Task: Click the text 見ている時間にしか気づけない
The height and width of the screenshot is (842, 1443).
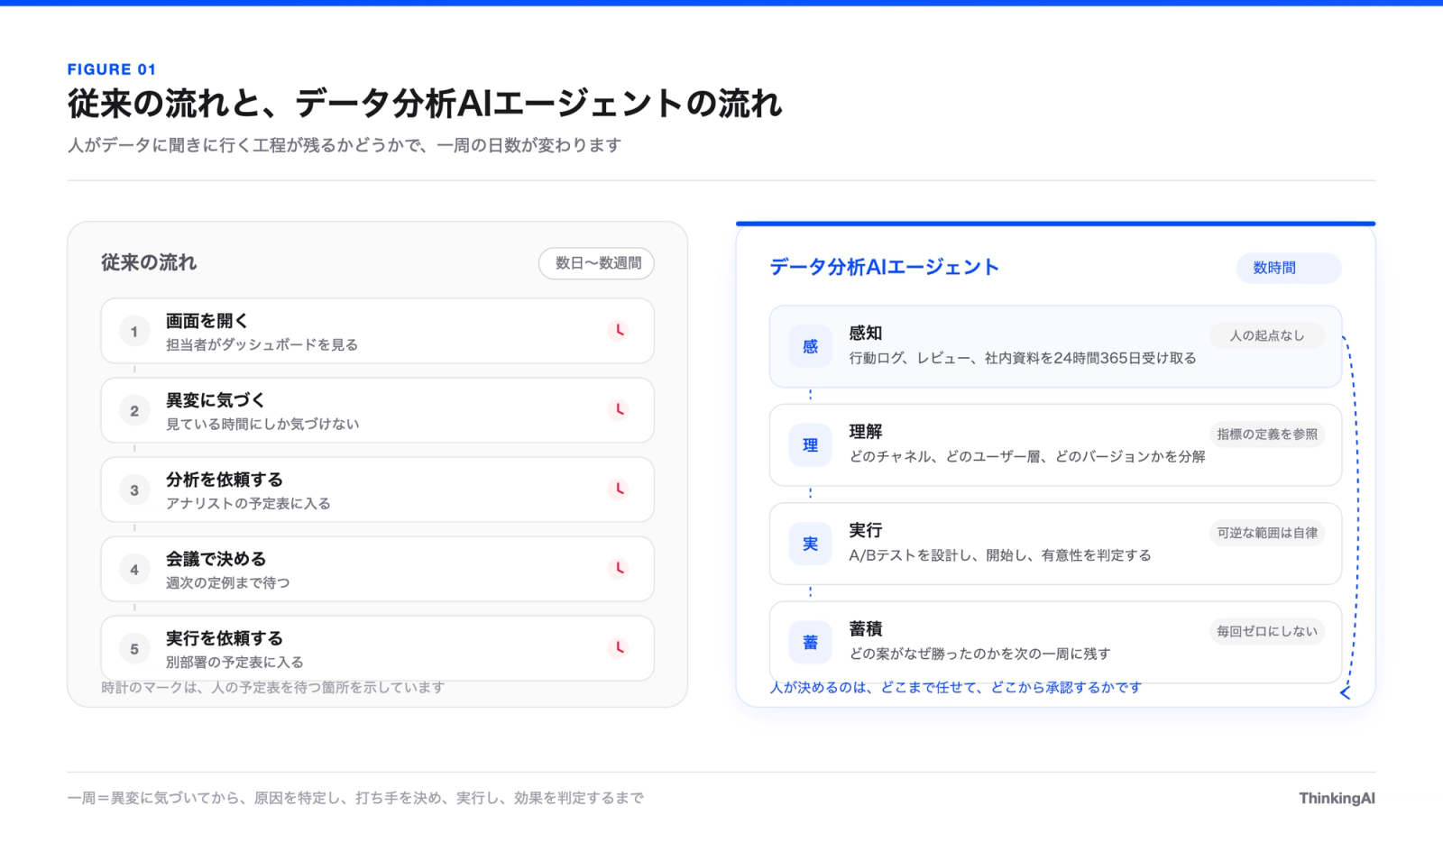Action: tap(262, 425)
